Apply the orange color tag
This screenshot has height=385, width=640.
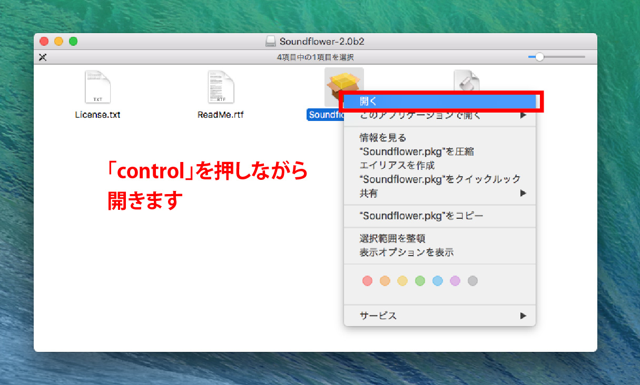pos(385,281)
